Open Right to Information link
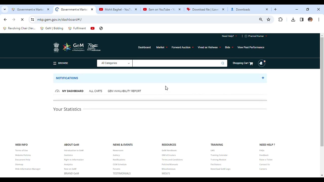Screen dimensions: 324x182 pos(74,160)
